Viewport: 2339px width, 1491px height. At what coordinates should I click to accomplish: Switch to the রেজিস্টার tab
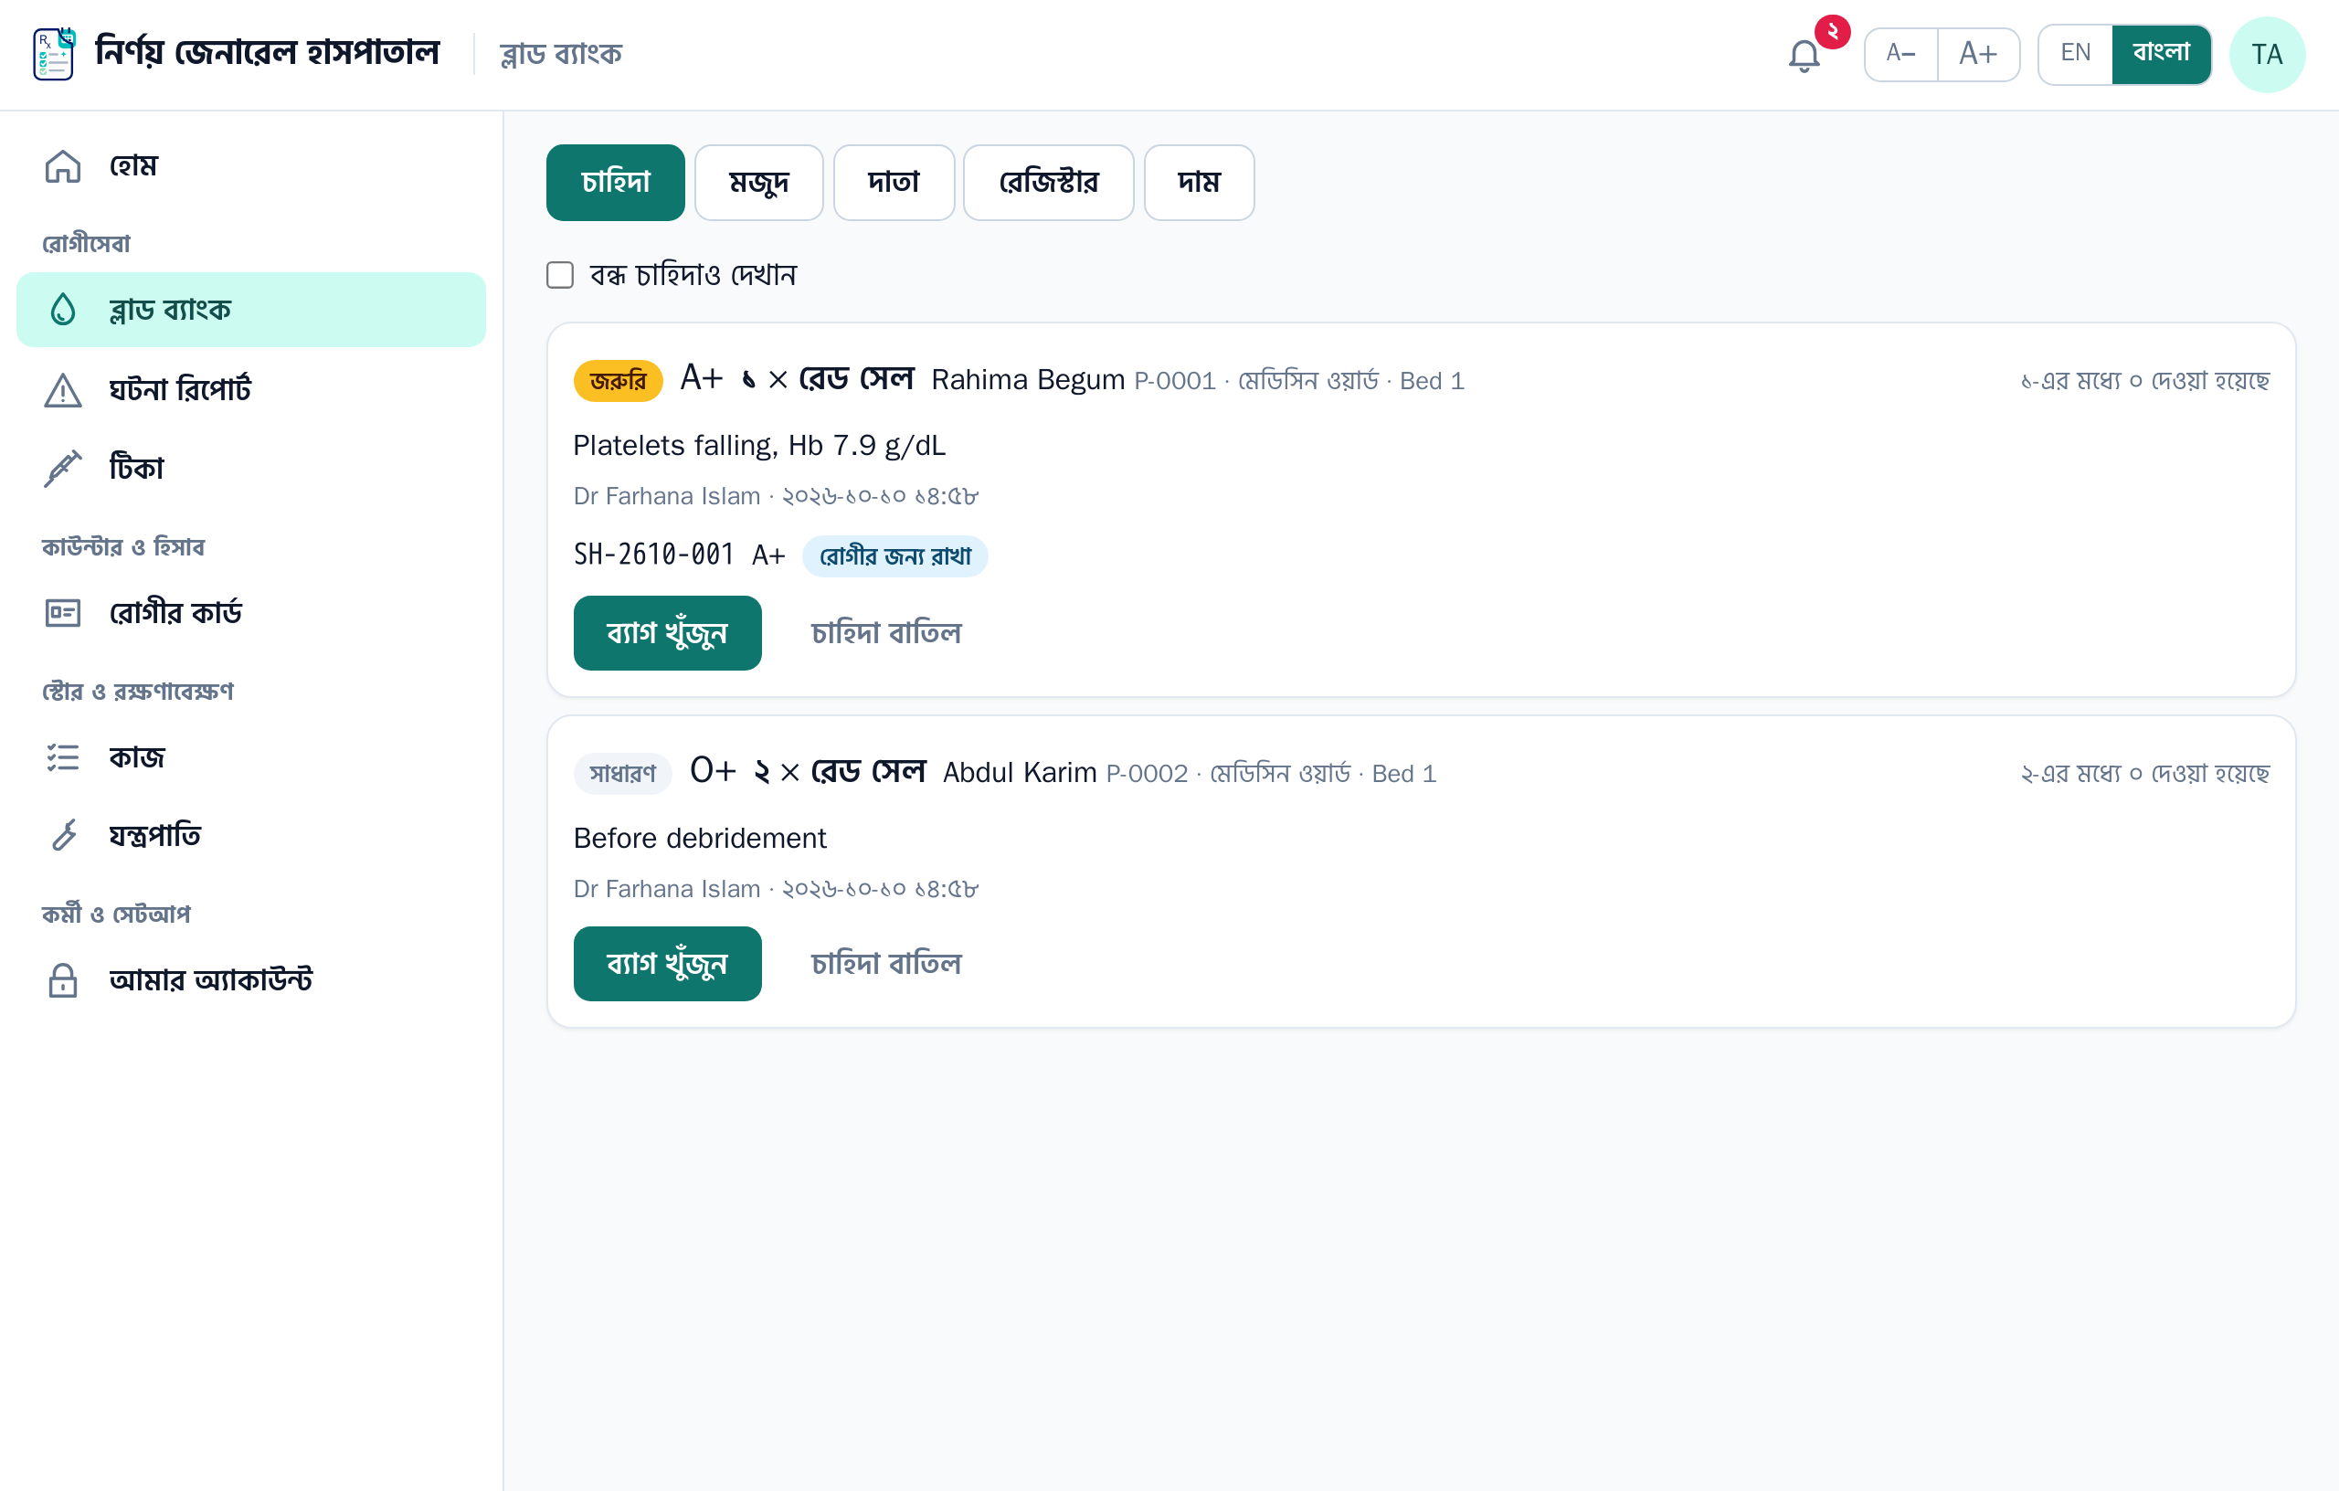click(1048, 183)
